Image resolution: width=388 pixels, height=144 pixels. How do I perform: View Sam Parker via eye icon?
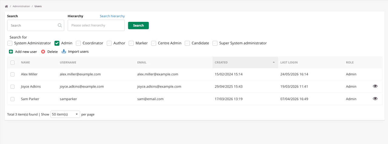coord(375,99)
